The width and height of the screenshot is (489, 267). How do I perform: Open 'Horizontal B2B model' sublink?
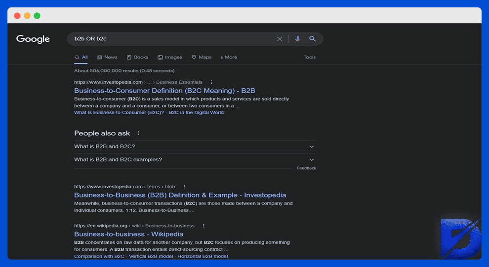(x=203, y=257)
